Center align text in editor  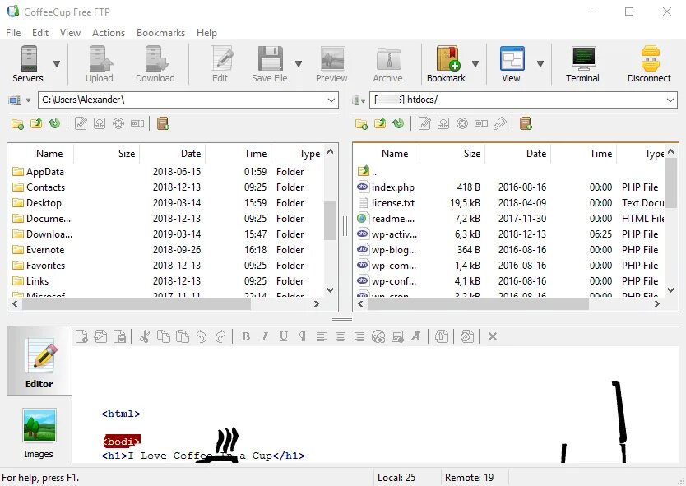pos(341,336)
